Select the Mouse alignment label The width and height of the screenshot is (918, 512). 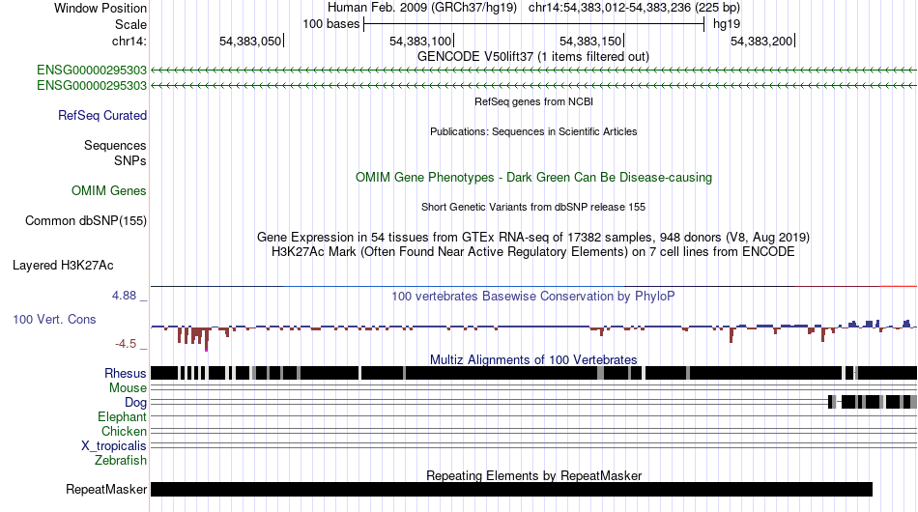pos(128,388)
